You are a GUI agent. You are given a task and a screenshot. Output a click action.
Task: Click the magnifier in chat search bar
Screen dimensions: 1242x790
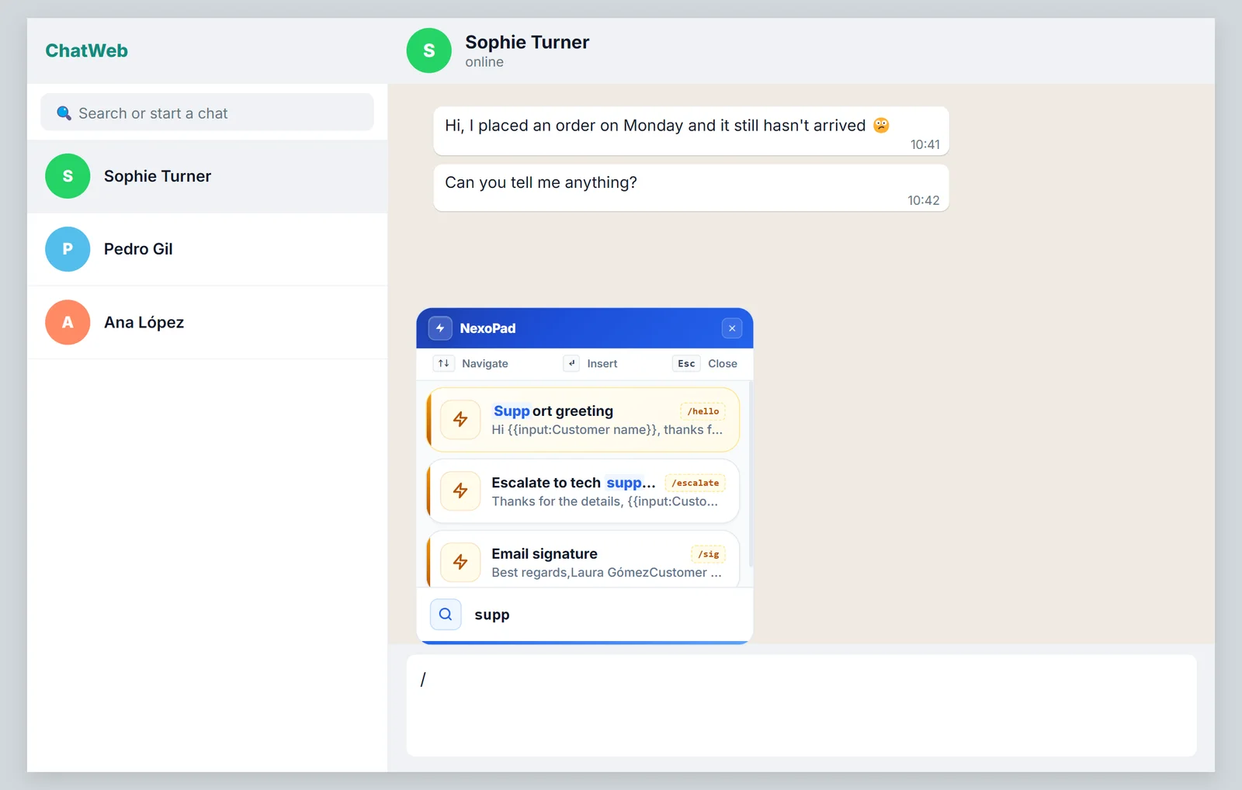point(64,113)
